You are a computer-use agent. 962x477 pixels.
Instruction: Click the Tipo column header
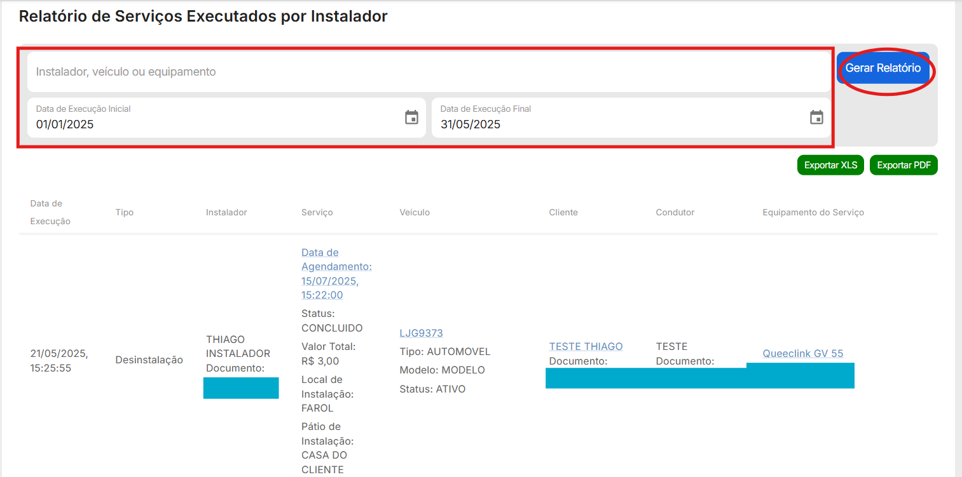coord(123,212)
